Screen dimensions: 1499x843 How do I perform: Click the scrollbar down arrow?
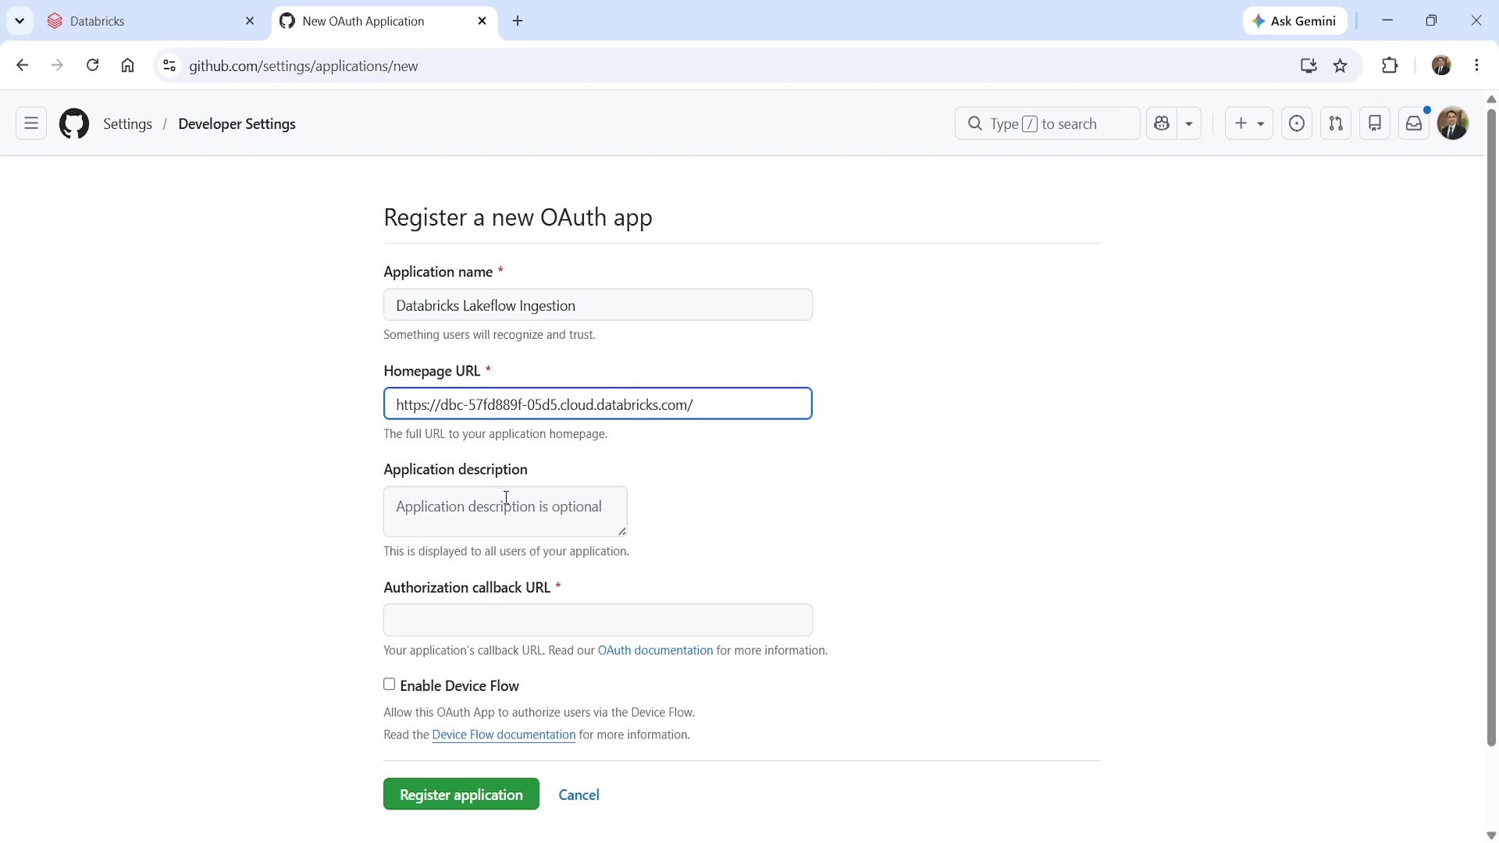click(x=1491, y=836)
